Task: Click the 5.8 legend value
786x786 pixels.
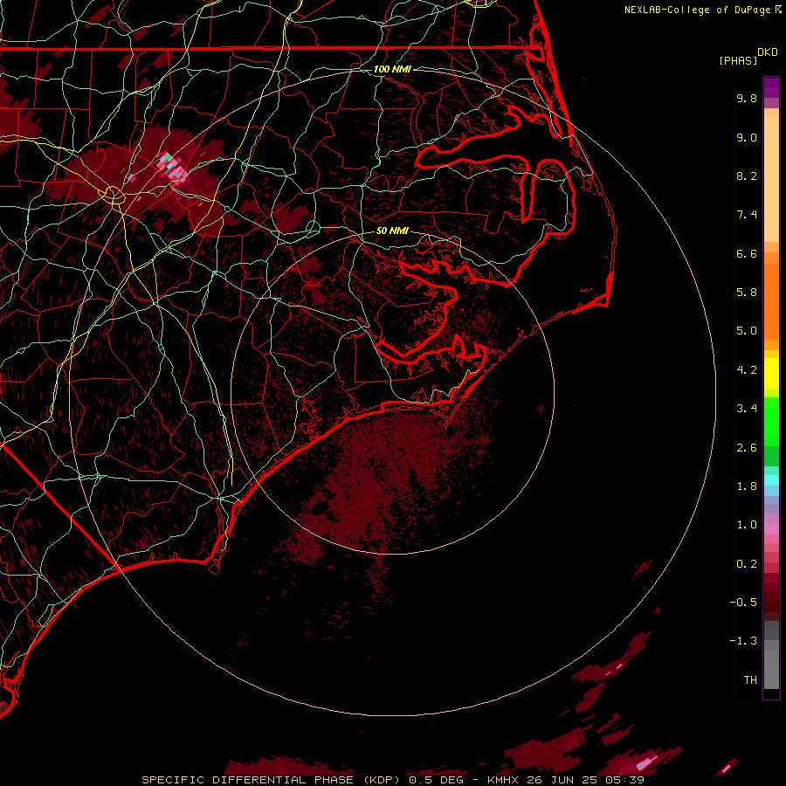Action: click(x=747, y=293)
